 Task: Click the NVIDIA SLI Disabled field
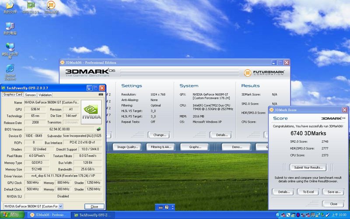pos(63,196)
